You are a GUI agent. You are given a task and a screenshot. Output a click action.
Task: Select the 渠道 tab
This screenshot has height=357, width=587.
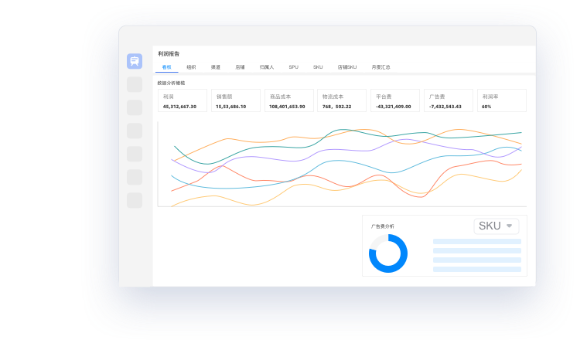pyautogui.click(x=216, y=67)
